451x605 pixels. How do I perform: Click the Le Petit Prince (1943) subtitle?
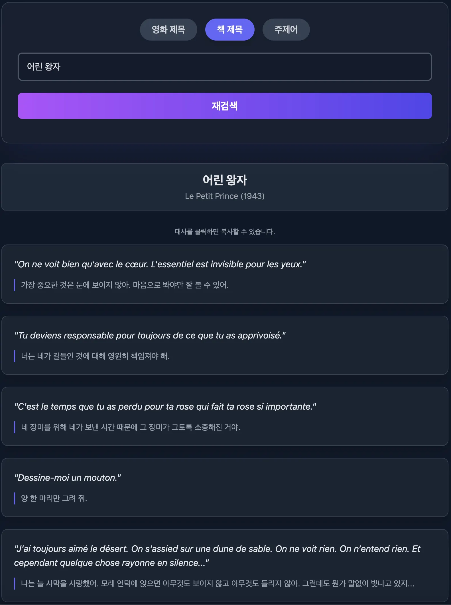pyautogui.click(x=225, y=196)
